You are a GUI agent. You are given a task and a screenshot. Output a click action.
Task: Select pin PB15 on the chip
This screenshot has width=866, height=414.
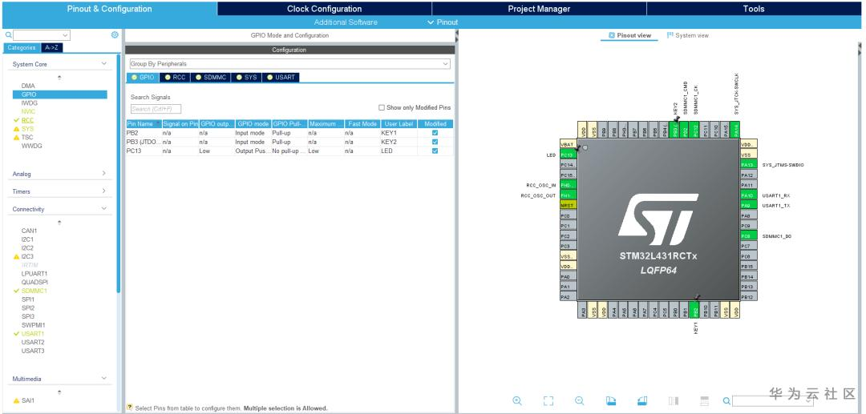tap(748, 267)
